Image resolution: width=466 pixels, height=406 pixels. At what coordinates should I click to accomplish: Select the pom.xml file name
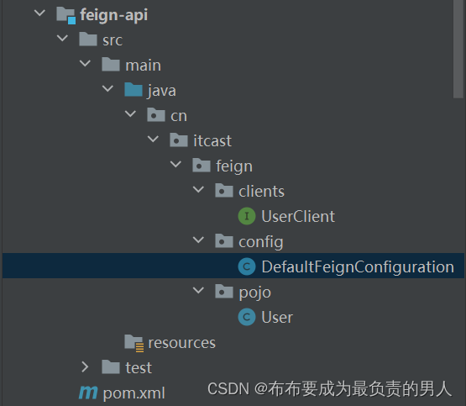134,393
